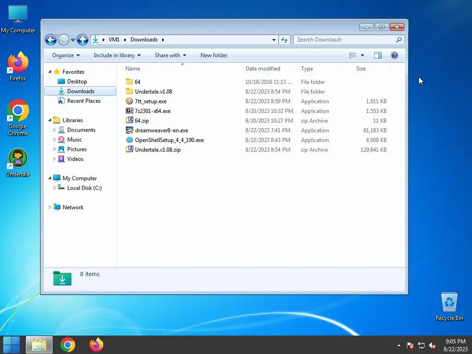Expand the Pictures library

click(54, 149)
